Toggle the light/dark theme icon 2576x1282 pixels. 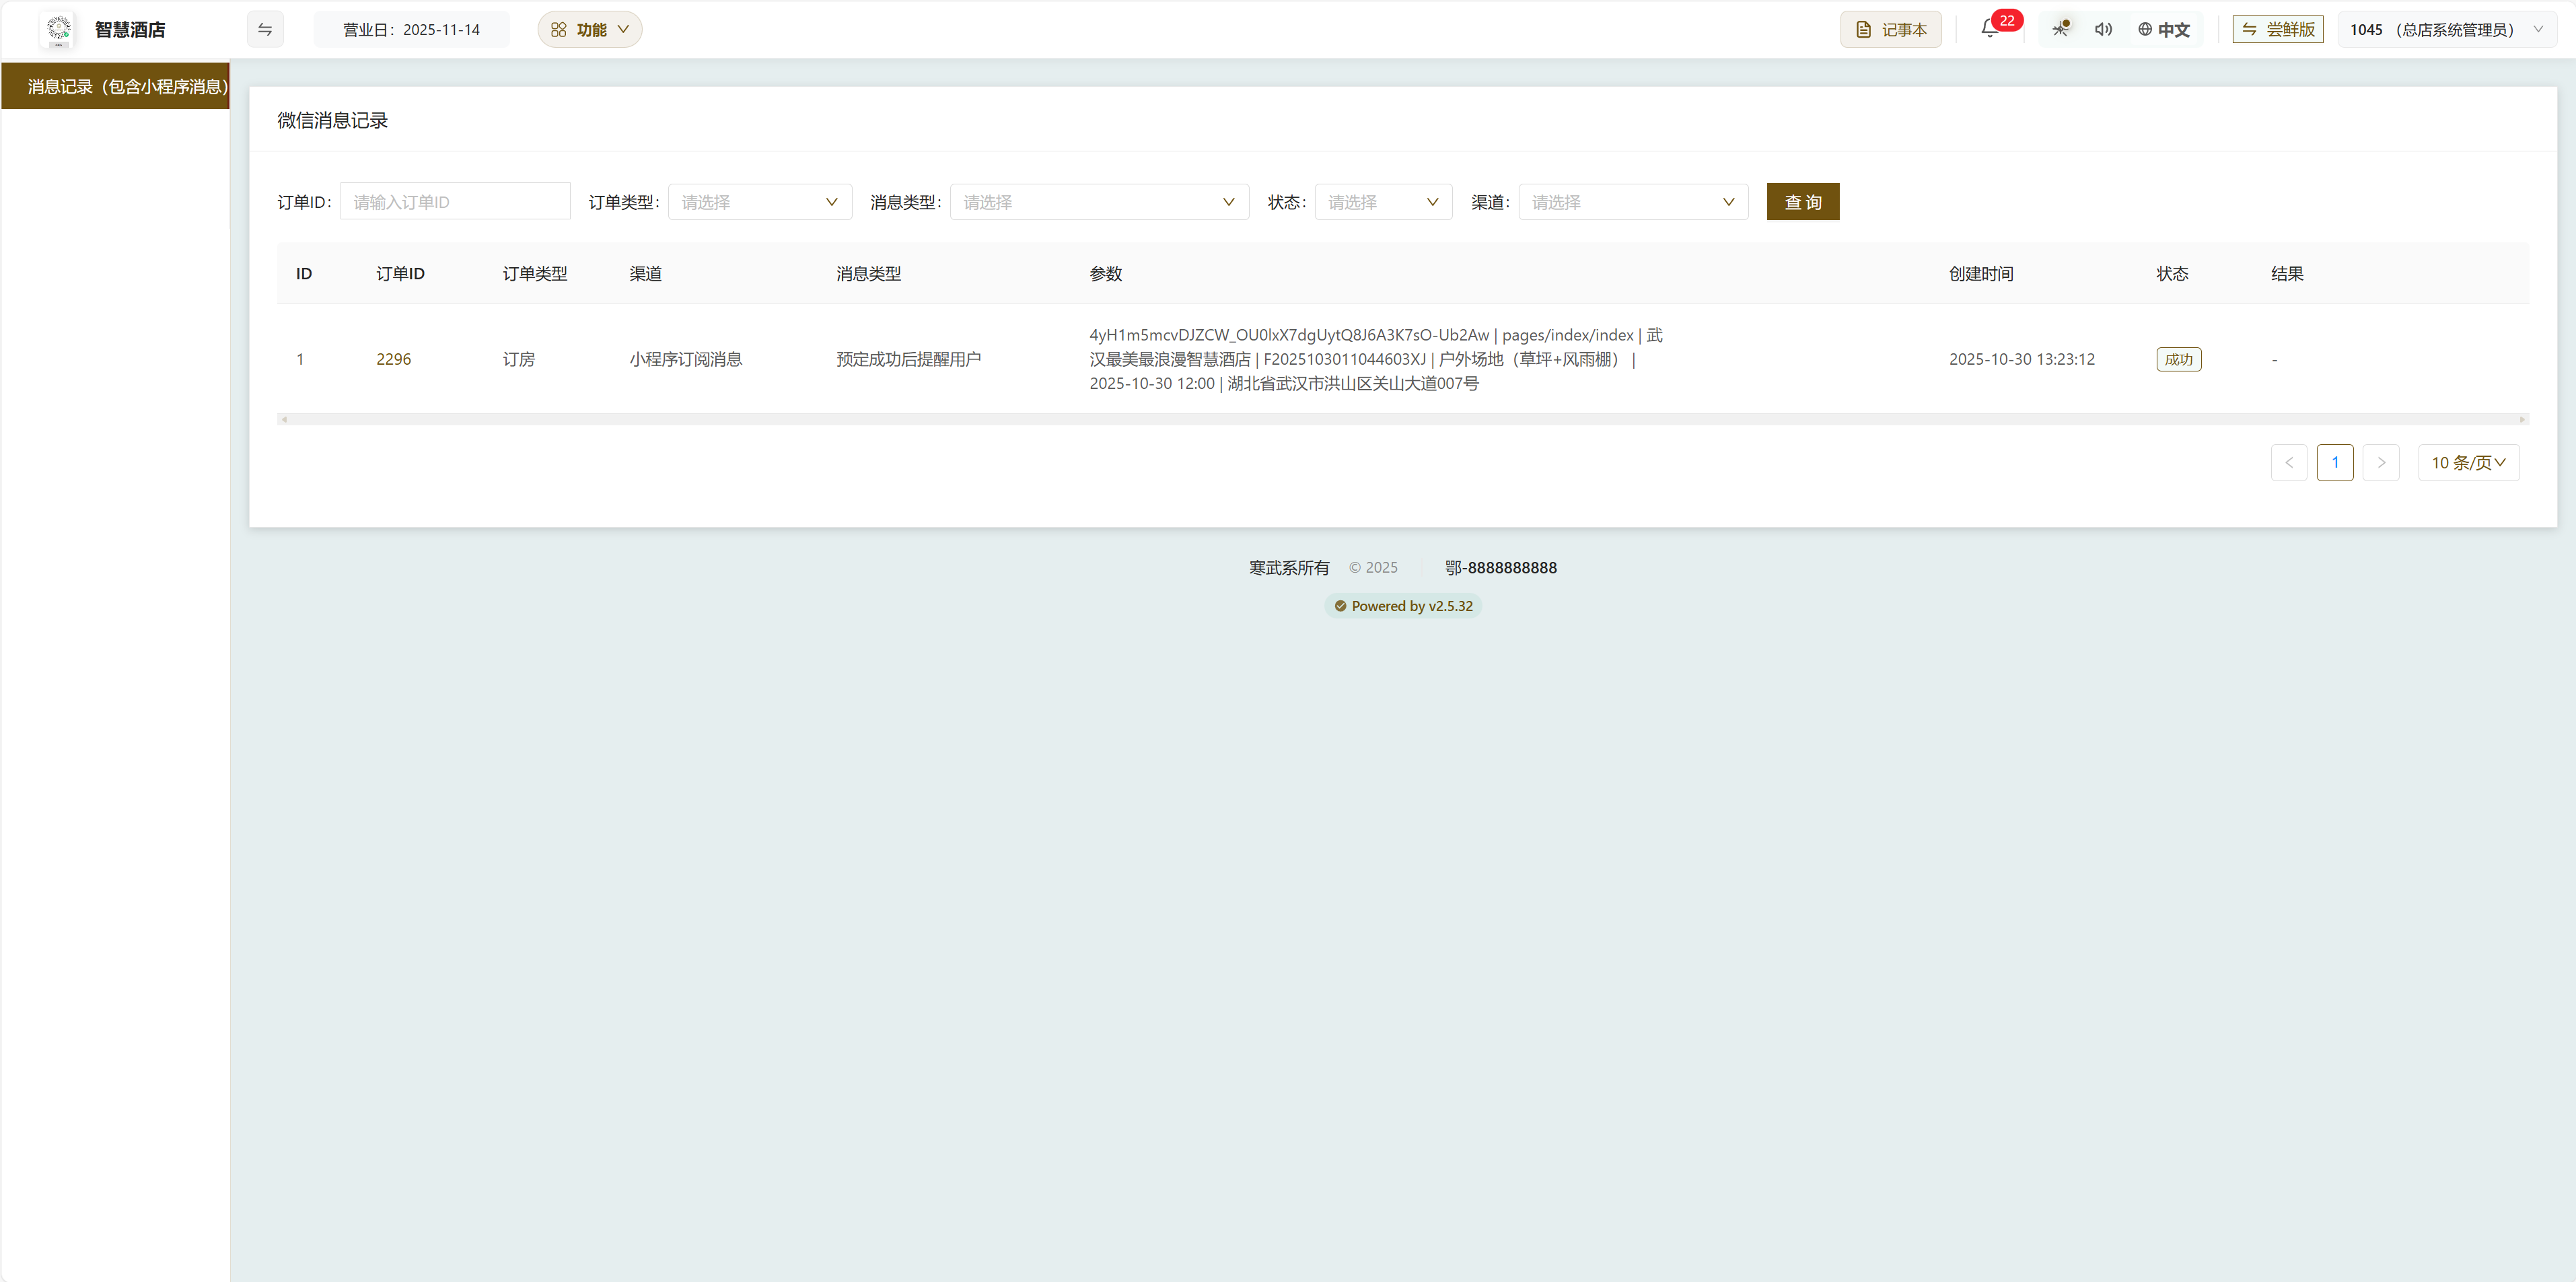2060,30
